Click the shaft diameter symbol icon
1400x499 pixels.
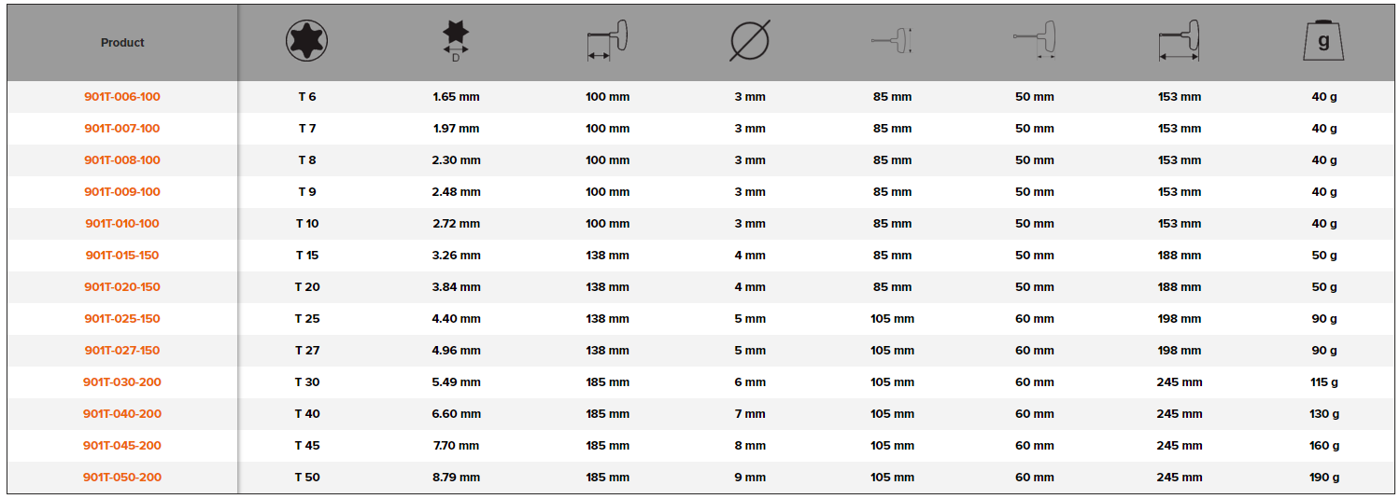[749, 42]
